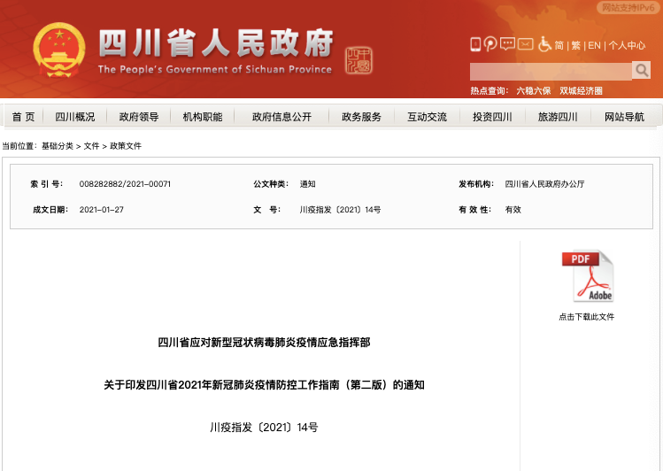
Task: Open the 网站导航 site navigation menu
Action: coord(624,117)
